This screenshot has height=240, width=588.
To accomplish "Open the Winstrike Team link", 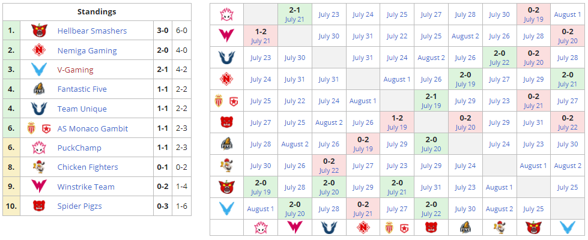I will coord(86,187).
